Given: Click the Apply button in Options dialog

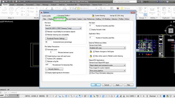Looking at the screenshot, I should [x=118, y=85].
